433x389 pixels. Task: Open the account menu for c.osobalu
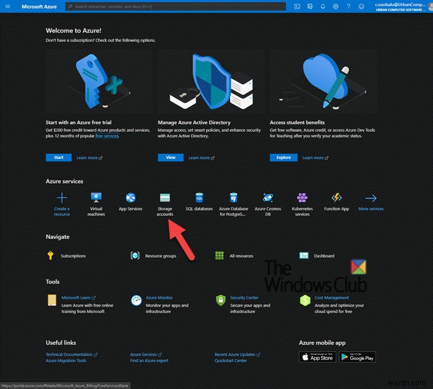click(403, 7)
